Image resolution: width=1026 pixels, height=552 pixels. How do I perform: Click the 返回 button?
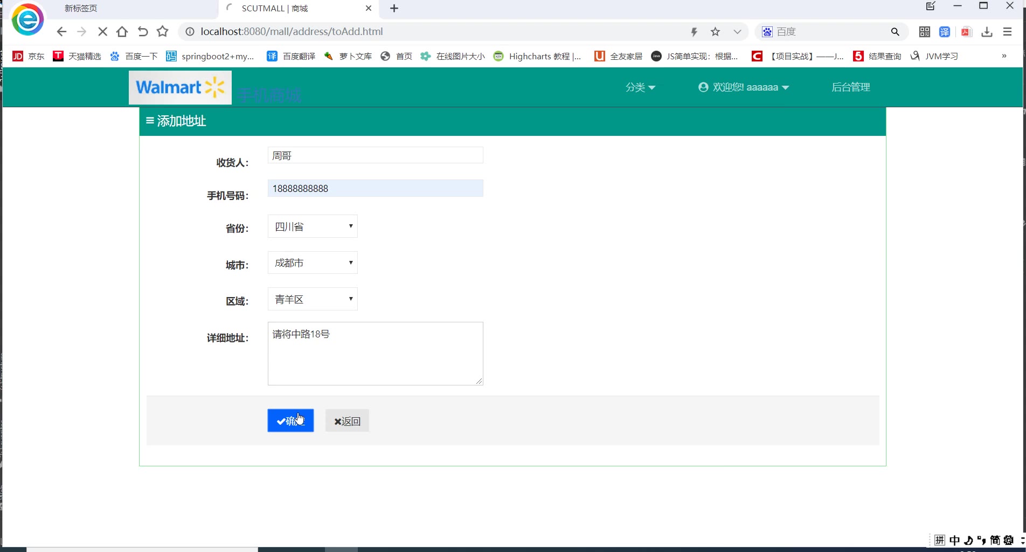pyautogui.click(x=347, y=421)
